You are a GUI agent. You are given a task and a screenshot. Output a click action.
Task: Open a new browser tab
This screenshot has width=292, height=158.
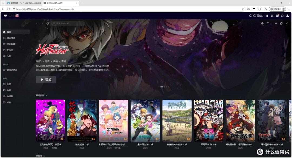click(x=82, y=3)
